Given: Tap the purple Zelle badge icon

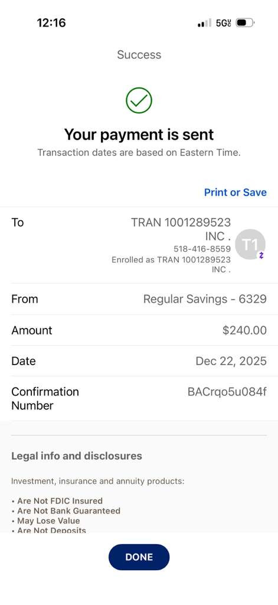Looking at the screenshot, I should (x=261, y=255).
